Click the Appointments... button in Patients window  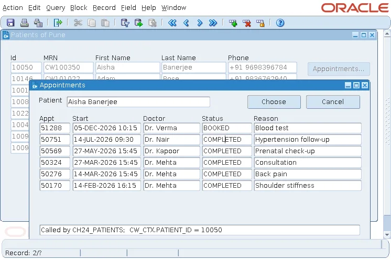339,69
